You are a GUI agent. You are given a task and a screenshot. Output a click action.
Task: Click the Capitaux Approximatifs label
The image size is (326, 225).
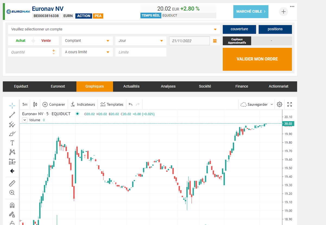point(237,41)
